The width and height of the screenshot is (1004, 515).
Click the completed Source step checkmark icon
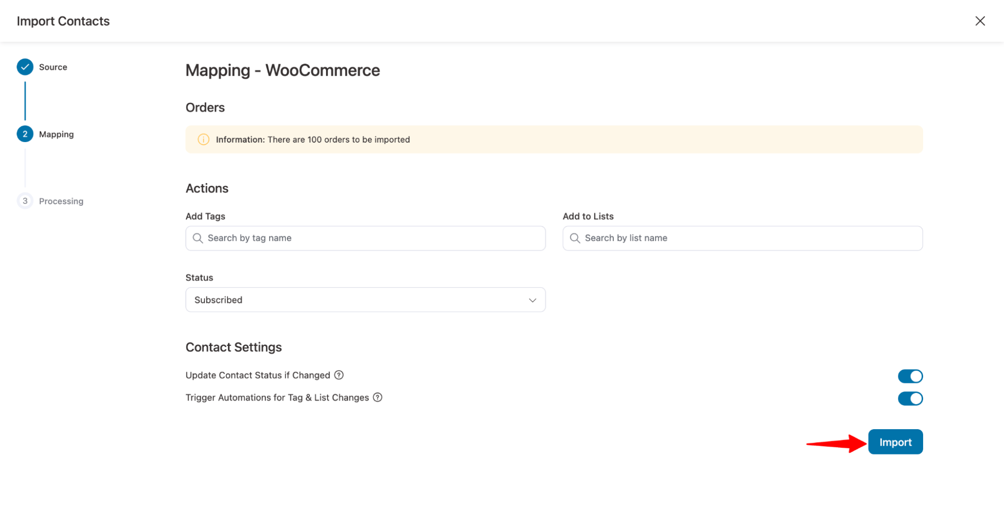tap(25, 67)
